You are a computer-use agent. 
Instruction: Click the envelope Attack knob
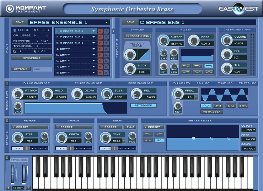point(17,94)
